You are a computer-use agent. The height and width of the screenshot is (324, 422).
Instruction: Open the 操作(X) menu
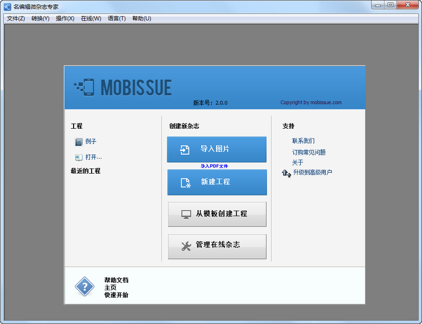[65, 19]
